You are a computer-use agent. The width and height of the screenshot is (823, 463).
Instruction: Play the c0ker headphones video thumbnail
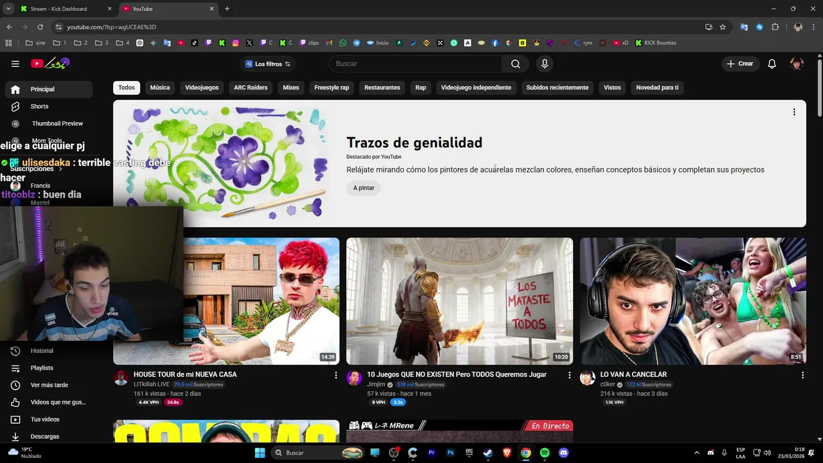pyautogui.click(x=693, y=301)
